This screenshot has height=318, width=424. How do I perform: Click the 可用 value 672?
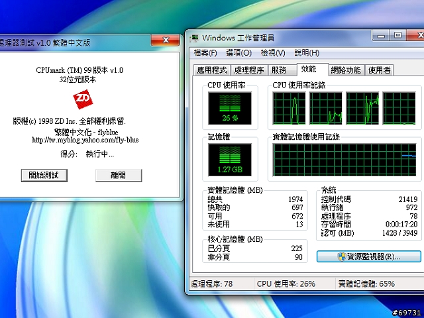coord(297,216)
